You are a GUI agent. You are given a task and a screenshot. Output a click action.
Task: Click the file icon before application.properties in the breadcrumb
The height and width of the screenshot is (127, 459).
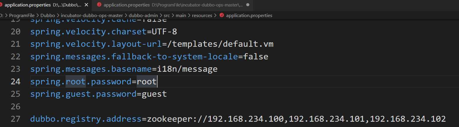(222, 16)
